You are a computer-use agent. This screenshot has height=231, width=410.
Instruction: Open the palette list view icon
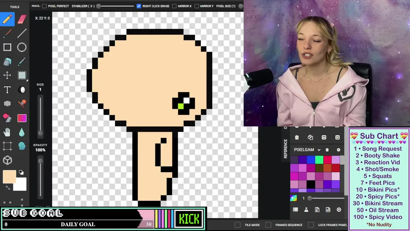pos(295,210)
